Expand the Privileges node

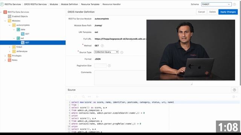click(5, 56)
